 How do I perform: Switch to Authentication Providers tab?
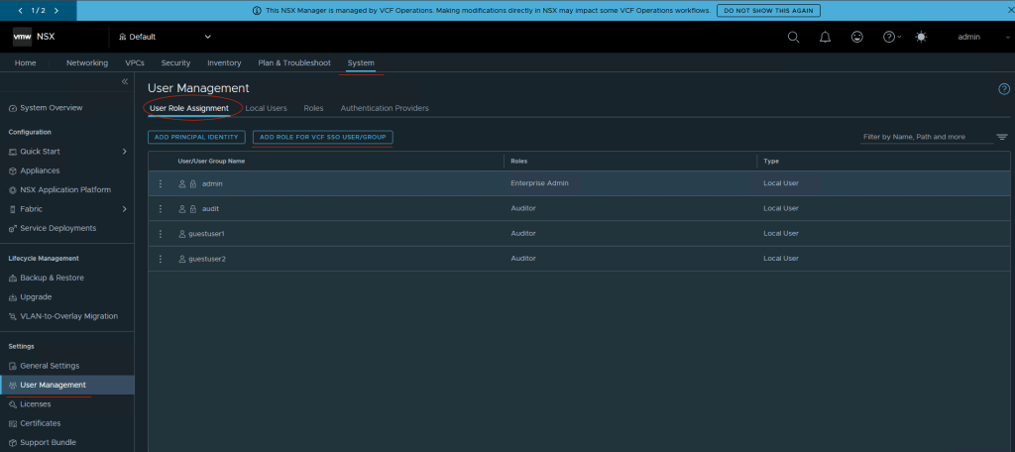coord(385,108)
